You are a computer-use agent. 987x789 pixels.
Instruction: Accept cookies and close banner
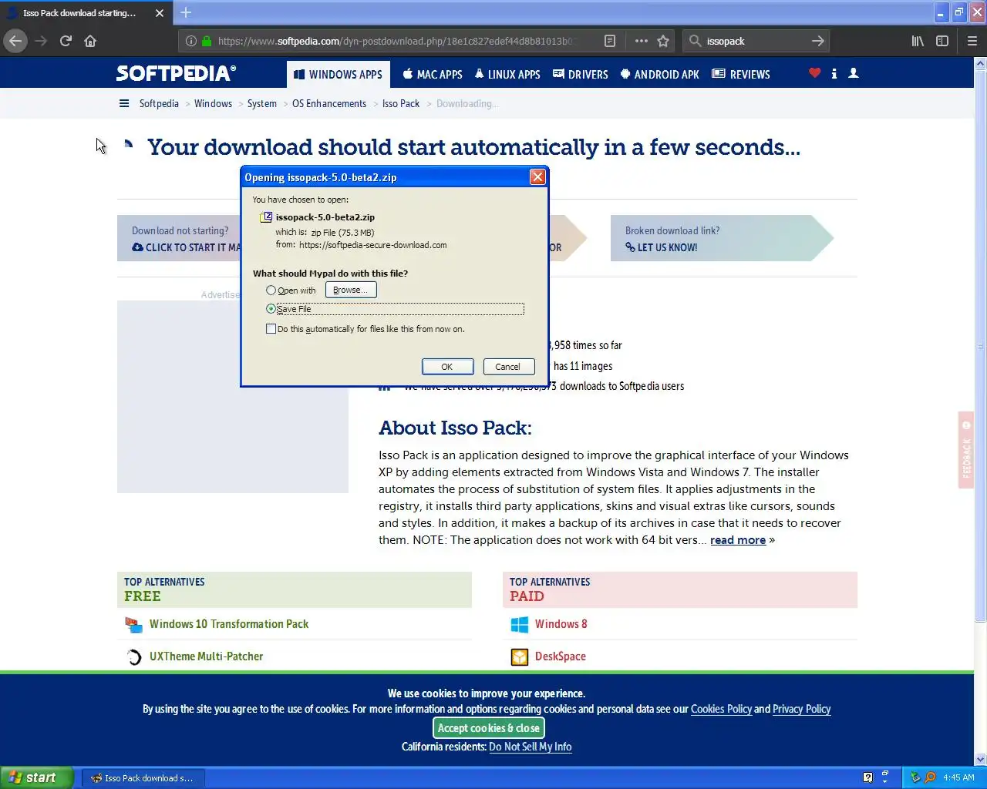pos(489,728)
